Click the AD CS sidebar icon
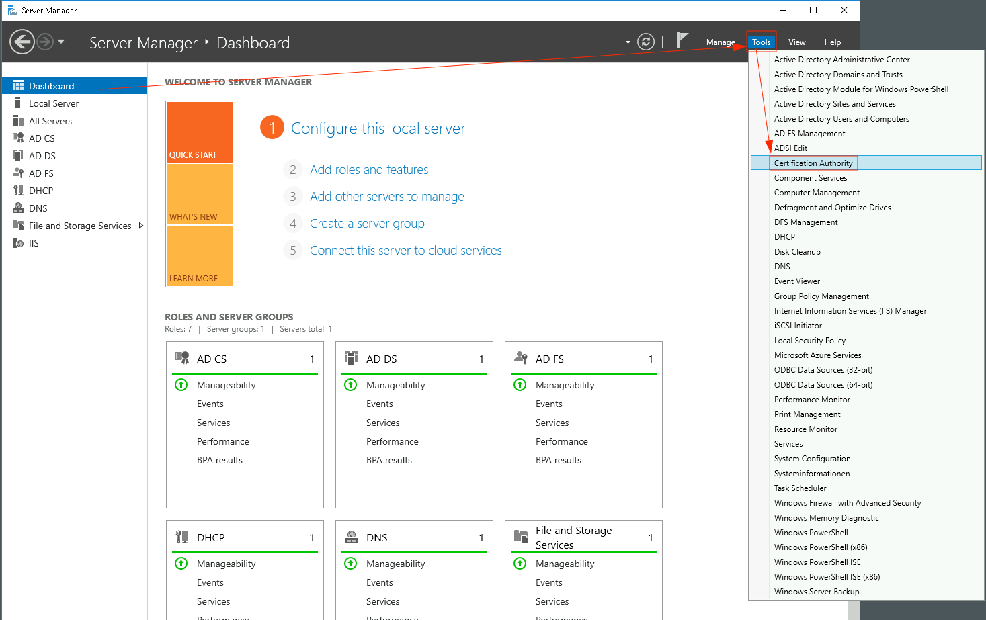The image size is (986, 620). click(x=18, y=138)
